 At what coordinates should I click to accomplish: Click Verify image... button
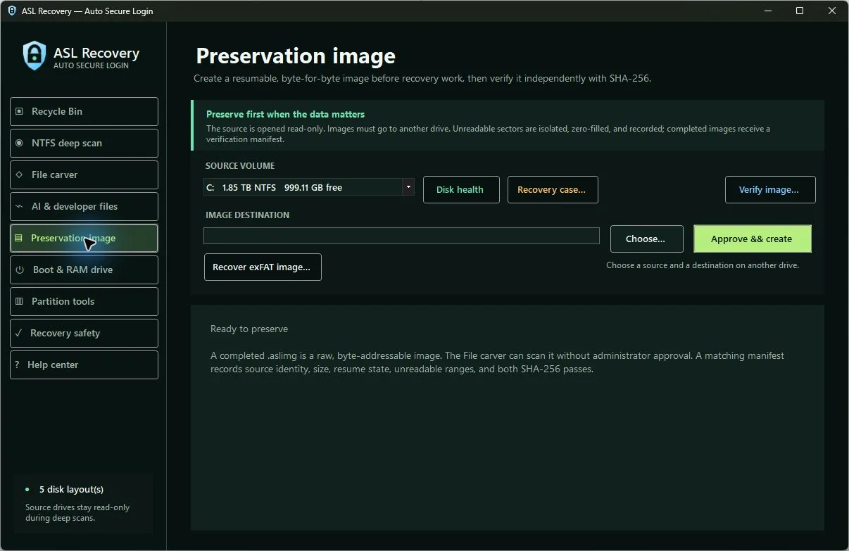point(770,189)
